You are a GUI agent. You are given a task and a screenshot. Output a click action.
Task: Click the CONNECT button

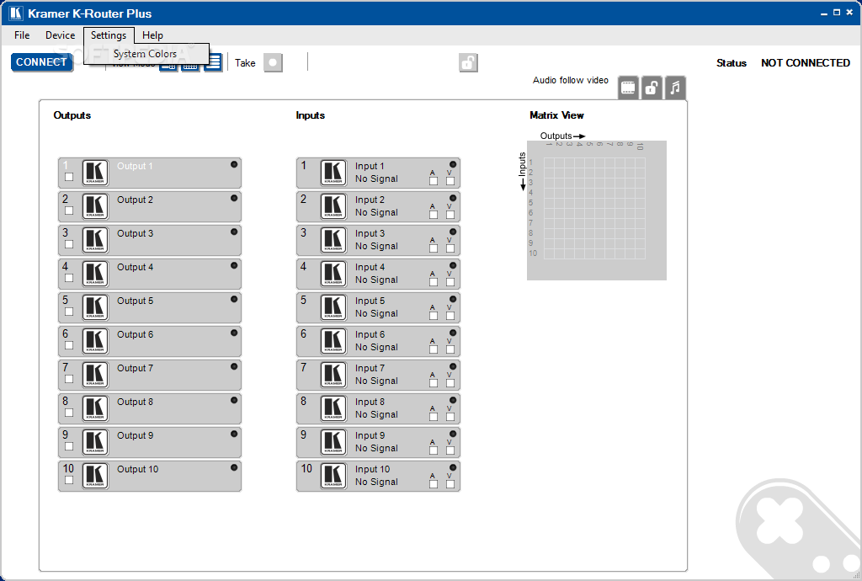click(x=41, y=62)
